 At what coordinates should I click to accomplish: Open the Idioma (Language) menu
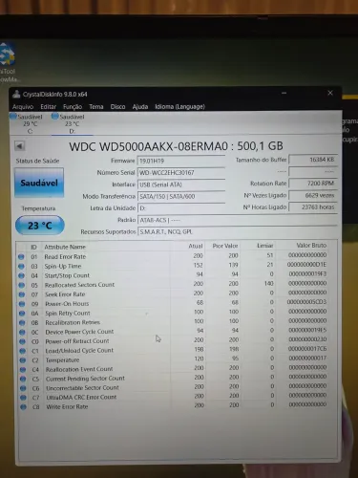pyautogui.click(x=179, y=107)
